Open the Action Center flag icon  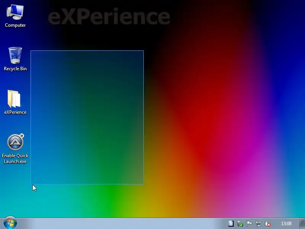[x=249, y=224]
